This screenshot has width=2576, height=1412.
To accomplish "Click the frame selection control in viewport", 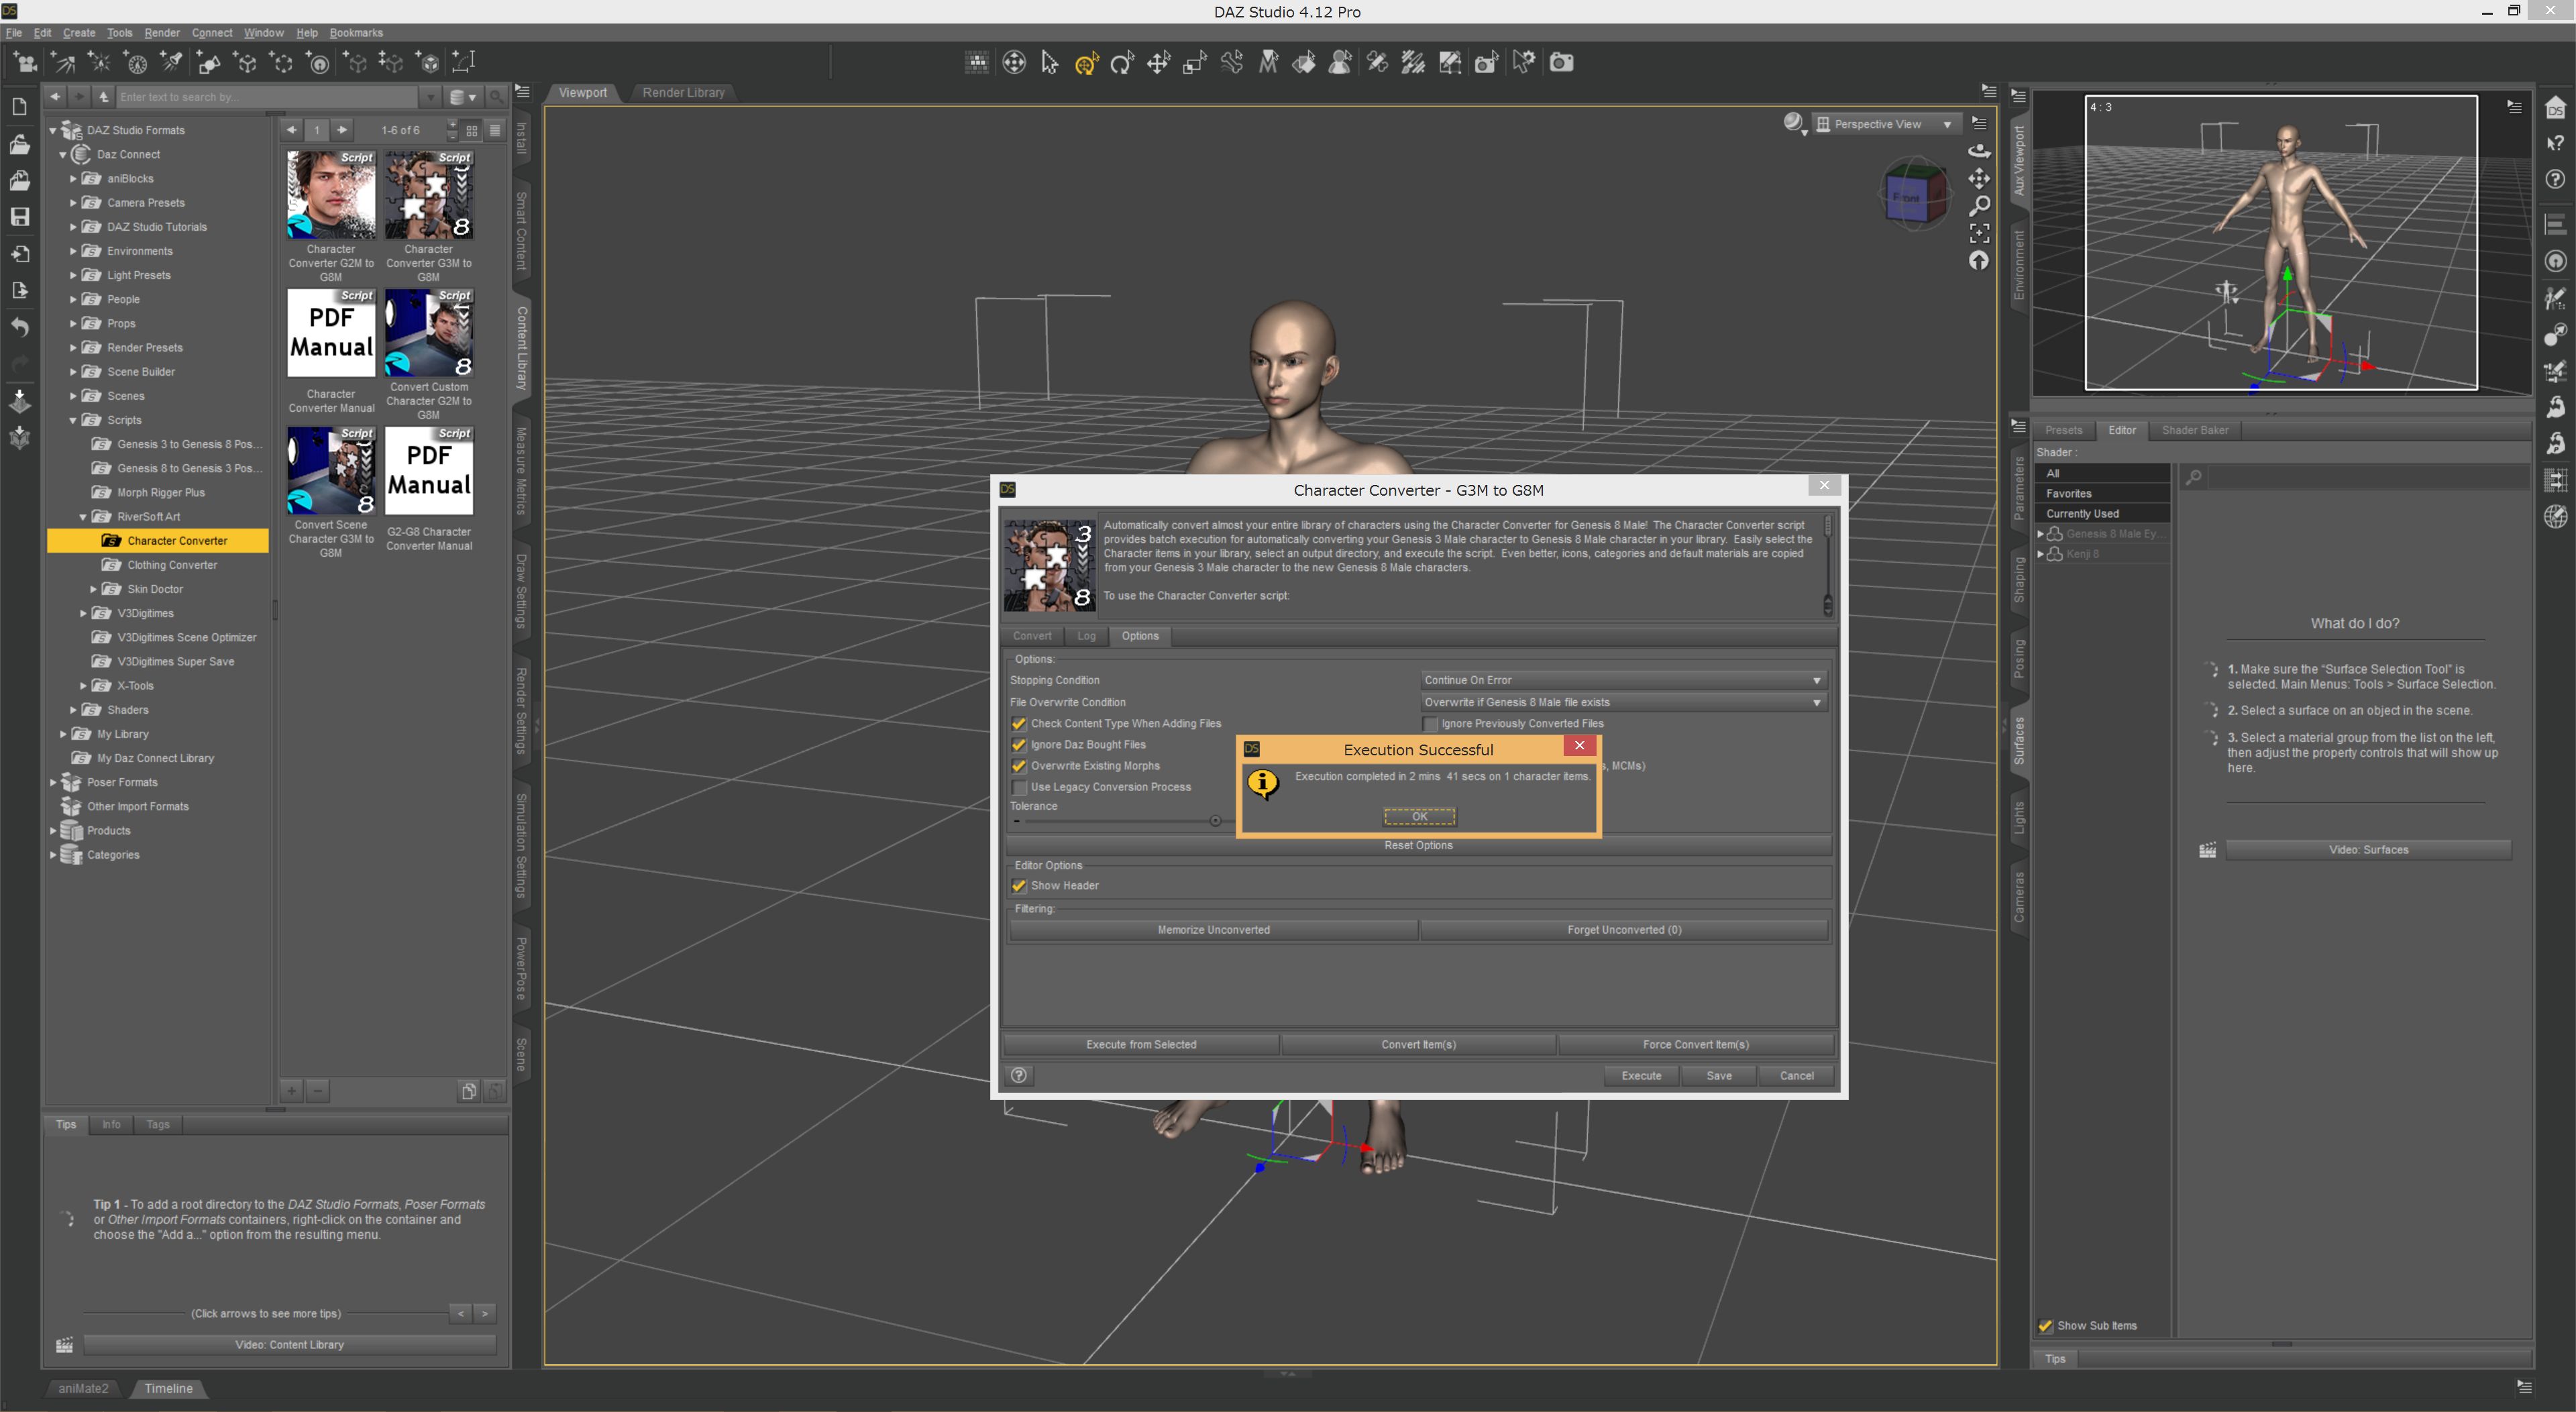I will [x=1979, y=233].
